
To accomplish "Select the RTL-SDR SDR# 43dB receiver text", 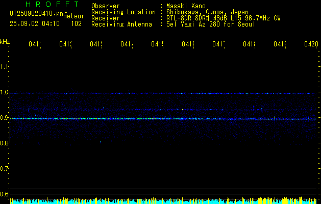I will (224, 18).
